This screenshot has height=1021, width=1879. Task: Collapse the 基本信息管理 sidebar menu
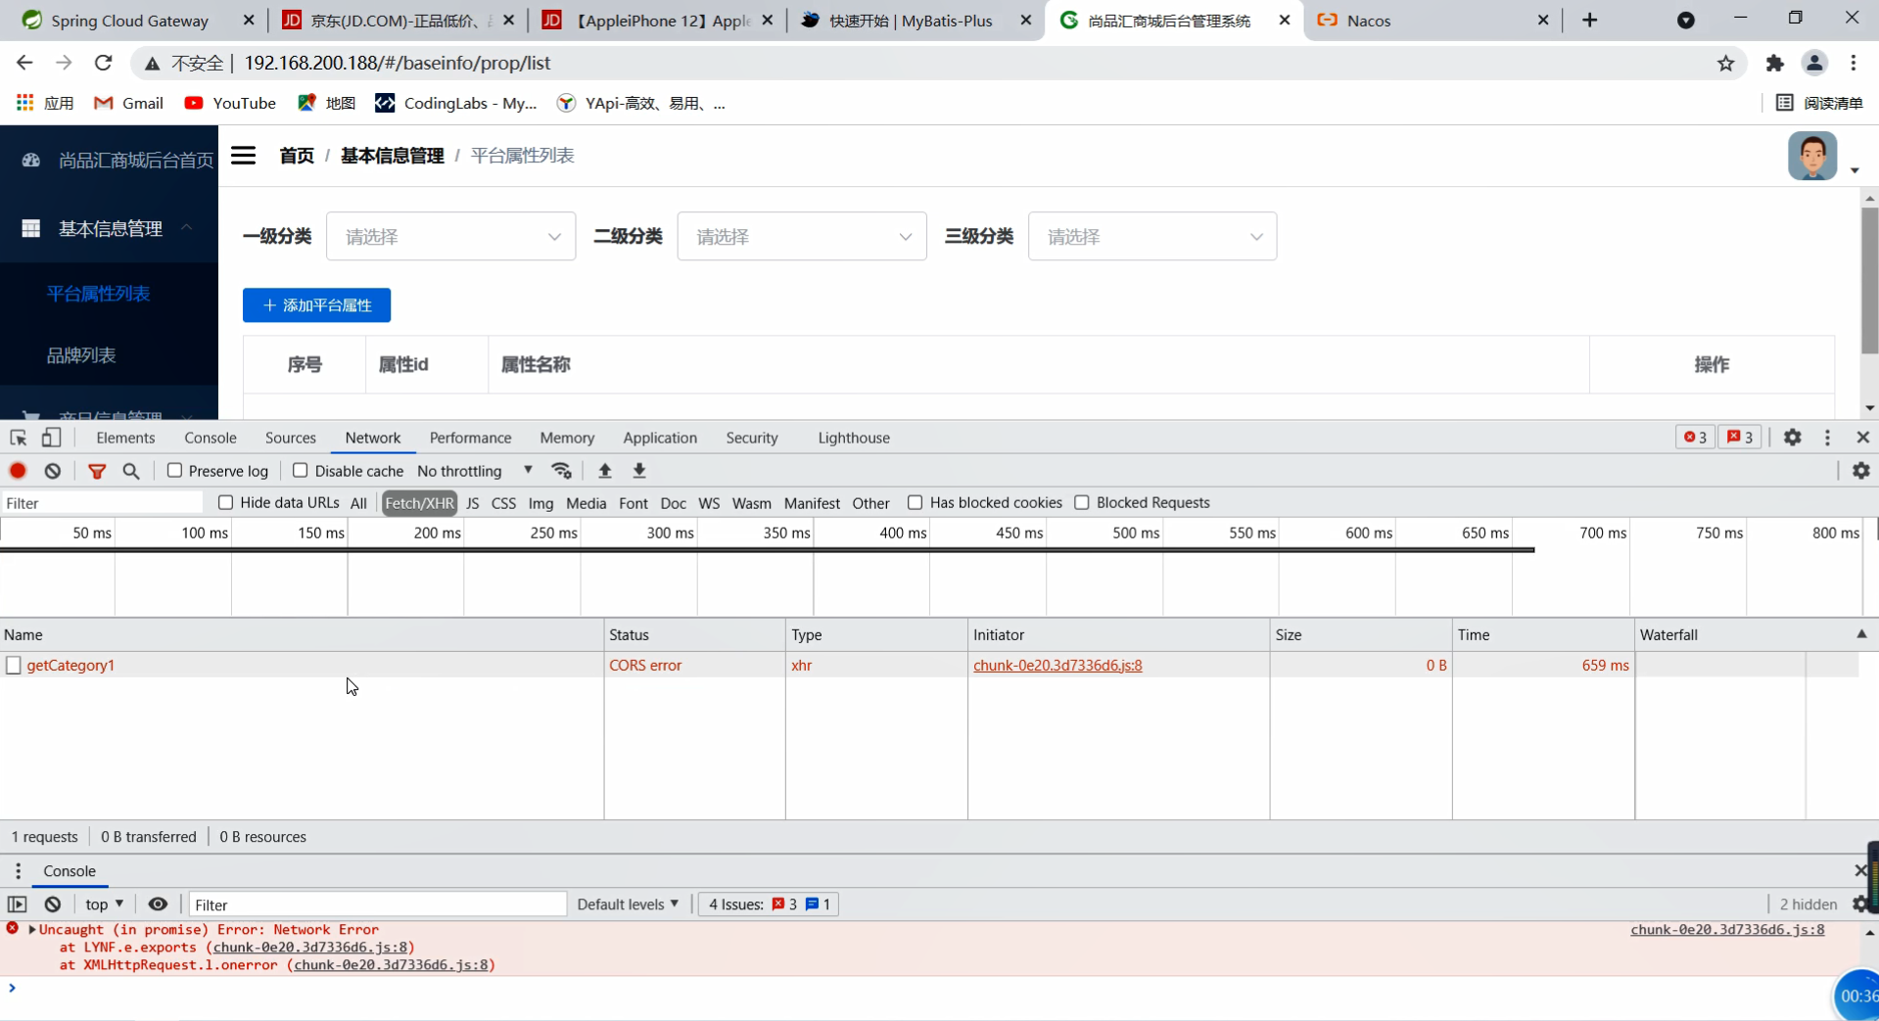pyautogui.click(x=110, y=229)
